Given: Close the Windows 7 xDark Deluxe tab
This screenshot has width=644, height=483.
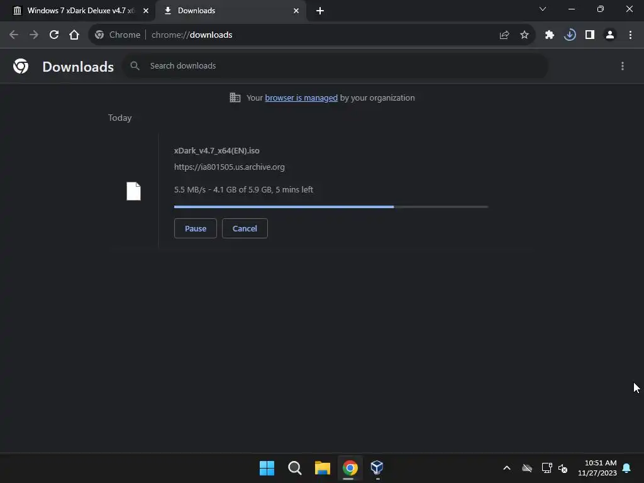Looking at the screenshot, I should tap(146, 11).
